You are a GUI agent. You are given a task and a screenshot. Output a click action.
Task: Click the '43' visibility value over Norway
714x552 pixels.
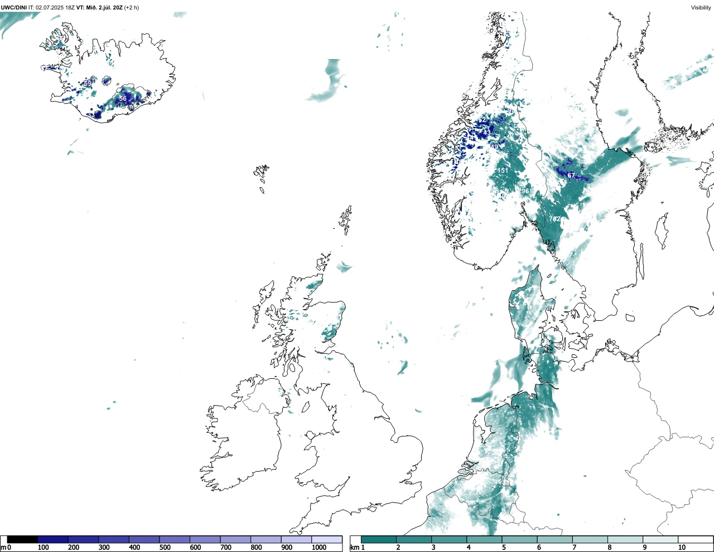[487, 133]
